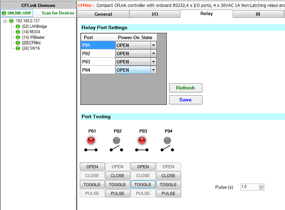285x210 pixels.
Task: Open the P02 Power-On State dropdown
Action: pos(153,53)
